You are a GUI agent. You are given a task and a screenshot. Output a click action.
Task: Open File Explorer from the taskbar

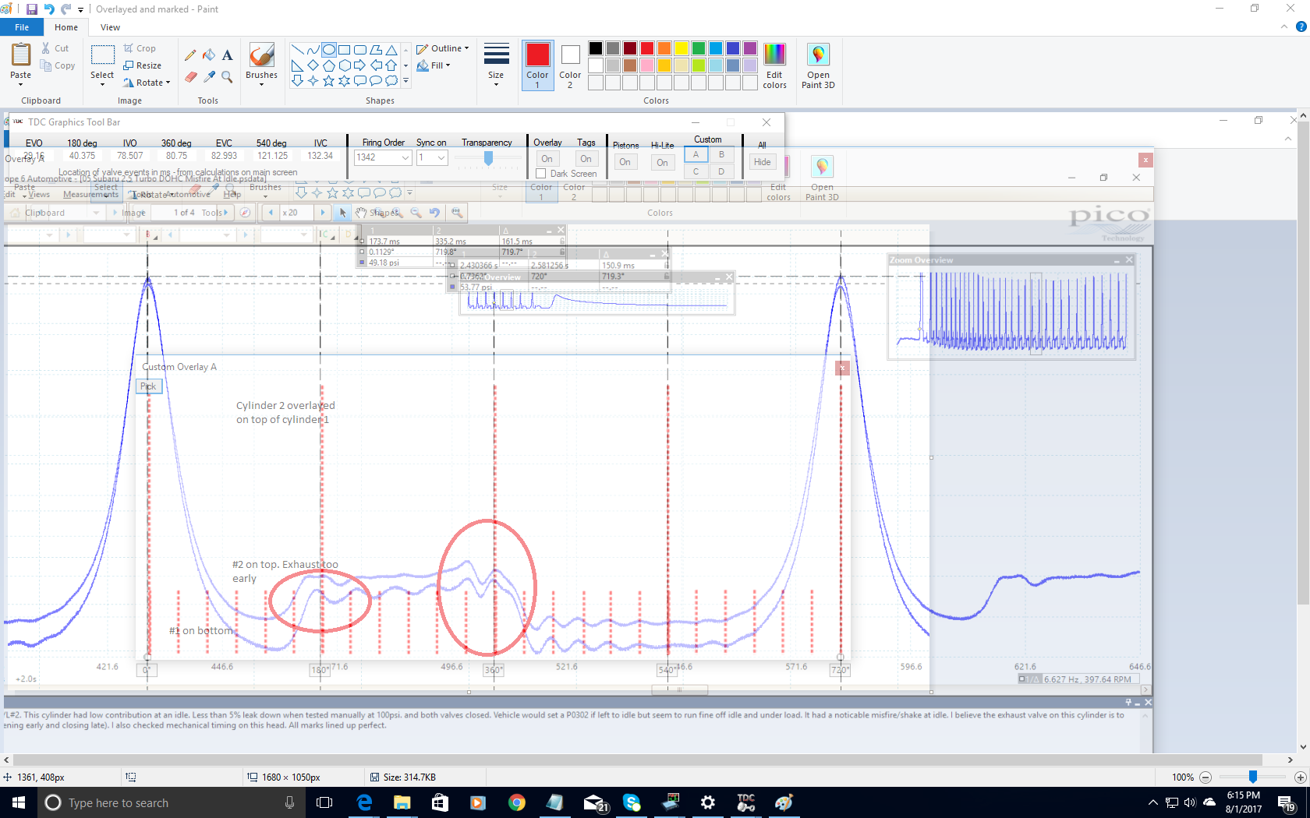point(402,802)
